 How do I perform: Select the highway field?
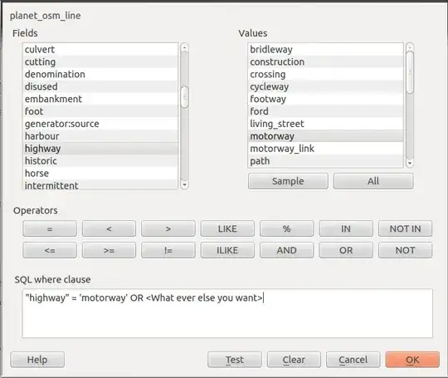[x=100, y=149]
